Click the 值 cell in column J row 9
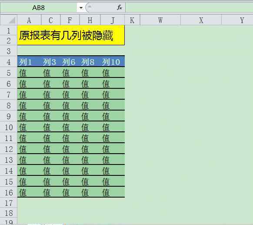253x225 pixels. [x=113, y=116]
